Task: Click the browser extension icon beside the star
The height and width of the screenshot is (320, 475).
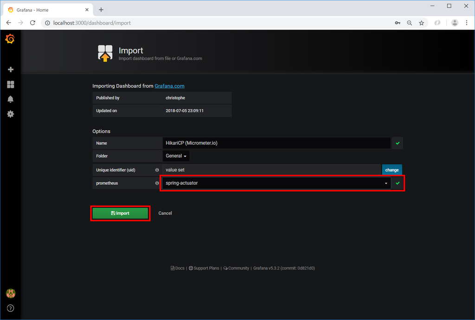Action: click(x=437, y=23)
